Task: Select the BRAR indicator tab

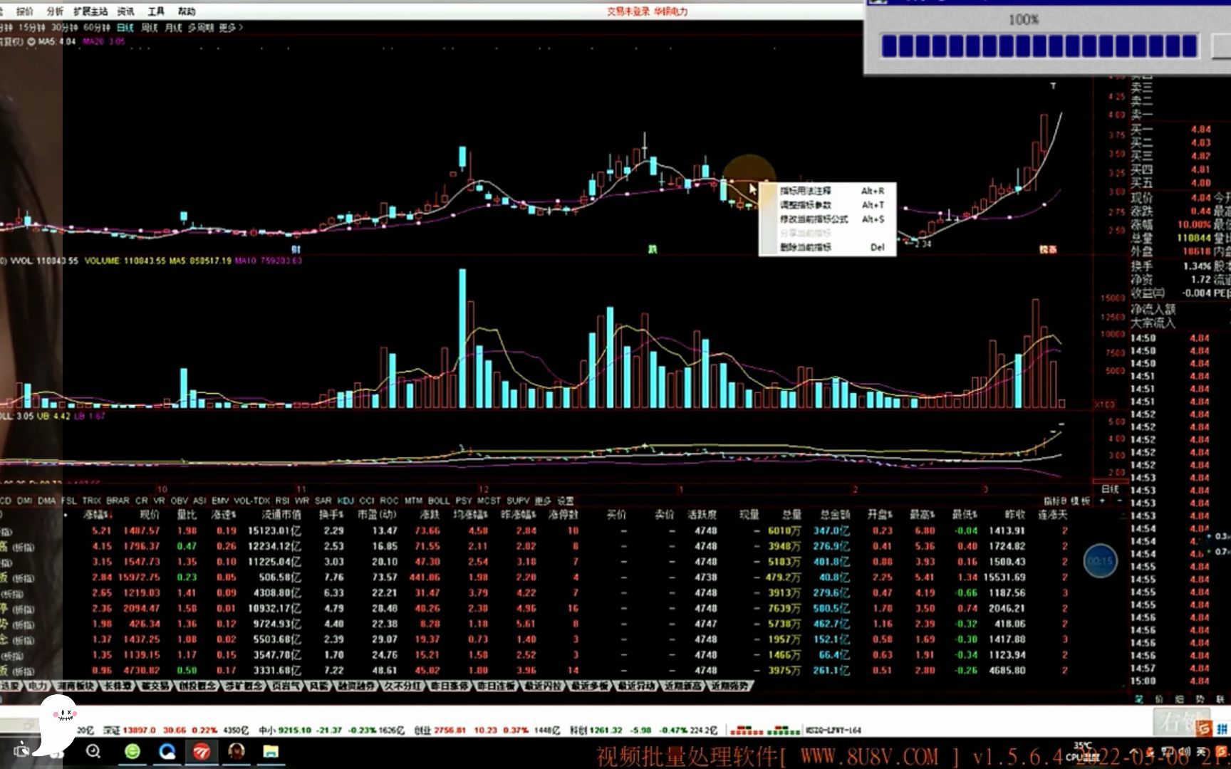Action: pos(118,501)
